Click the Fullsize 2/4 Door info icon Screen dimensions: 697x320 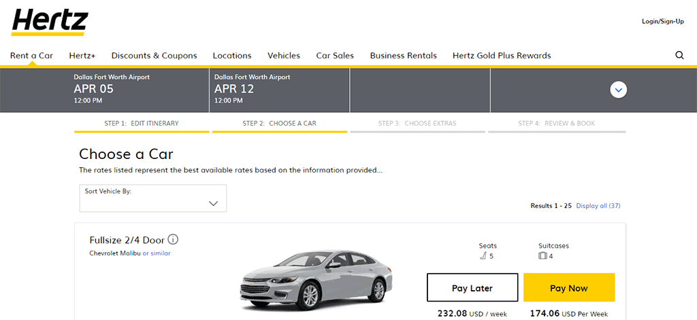tap(174, 240)
